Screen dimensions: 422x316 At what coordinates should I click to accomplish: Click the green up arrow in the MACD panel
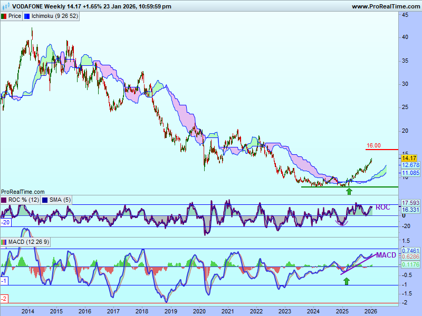346,281
